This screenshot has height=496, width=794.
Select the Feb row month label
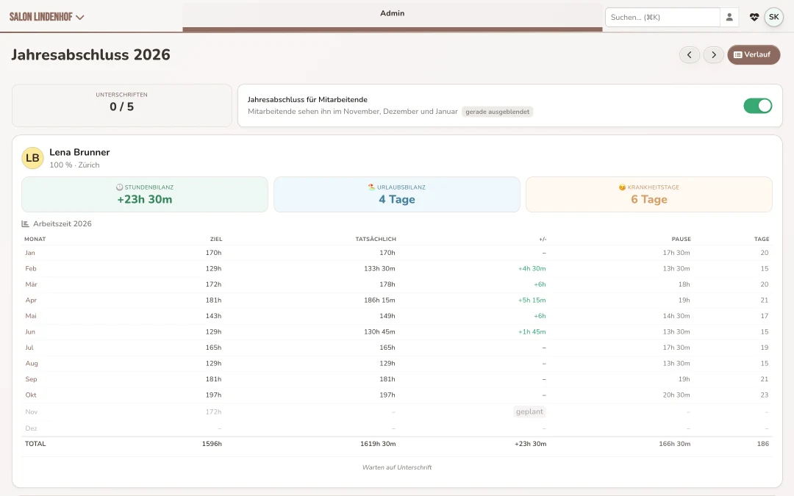31,269
